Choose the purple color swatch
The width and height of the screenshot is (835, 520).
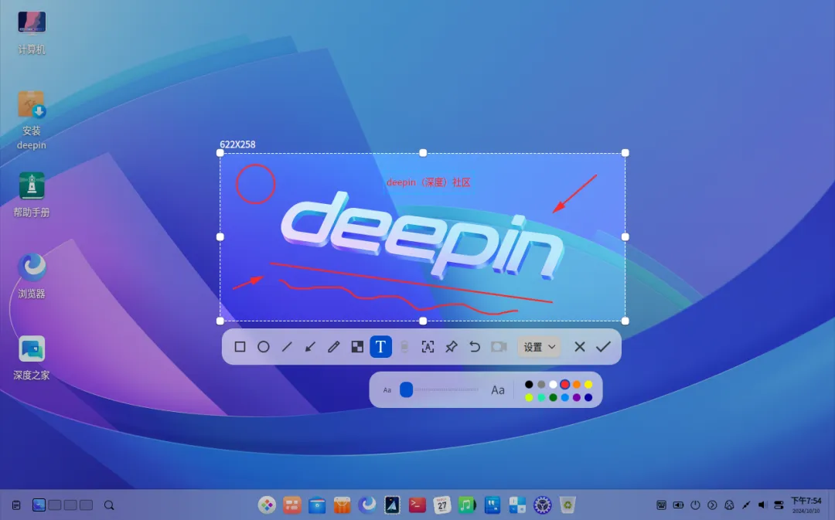click(577, 398)
